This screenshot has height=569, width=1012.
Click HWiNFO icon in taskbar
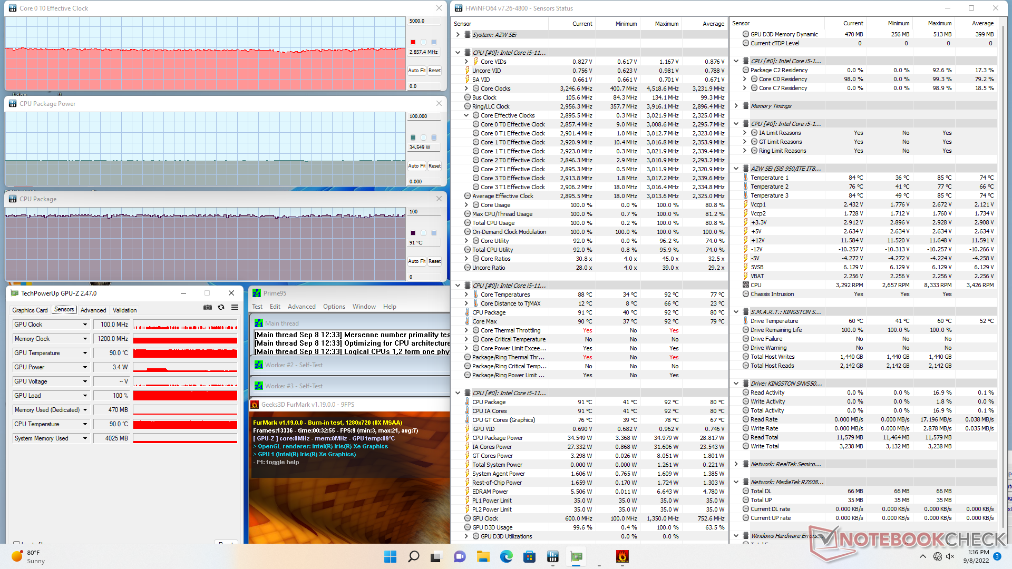pos(552,556)
